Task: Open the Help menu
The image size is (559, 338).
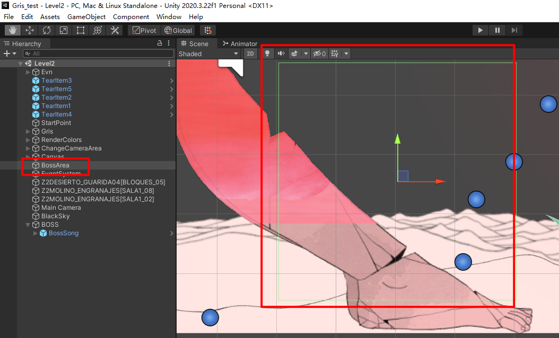Action: click(196, 17)
